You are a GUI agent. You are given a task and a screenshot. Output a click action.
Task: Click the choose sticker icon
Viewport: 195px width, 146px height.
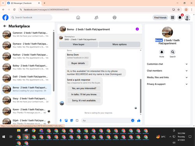(72, 121)
